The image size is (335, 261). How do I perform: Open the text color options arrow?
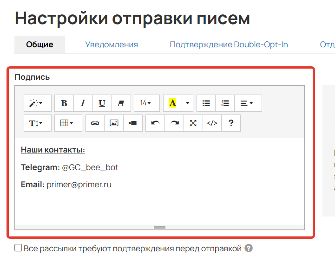pyautogui.click(x=187, y=103)
